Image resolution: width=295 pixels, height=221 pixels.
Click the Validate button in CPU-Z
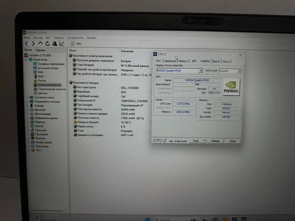coord(215,141)
